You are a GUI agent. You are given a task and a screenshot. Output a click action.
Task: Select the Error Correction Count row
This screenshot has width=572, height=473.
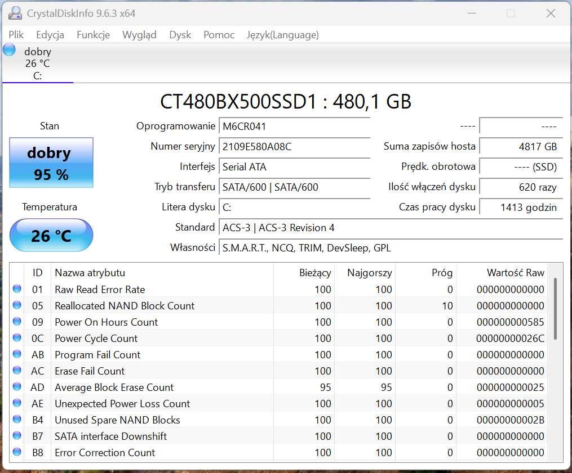click(279, 453)
